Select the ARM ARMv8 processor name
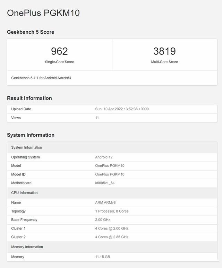 tap(105, 202)
